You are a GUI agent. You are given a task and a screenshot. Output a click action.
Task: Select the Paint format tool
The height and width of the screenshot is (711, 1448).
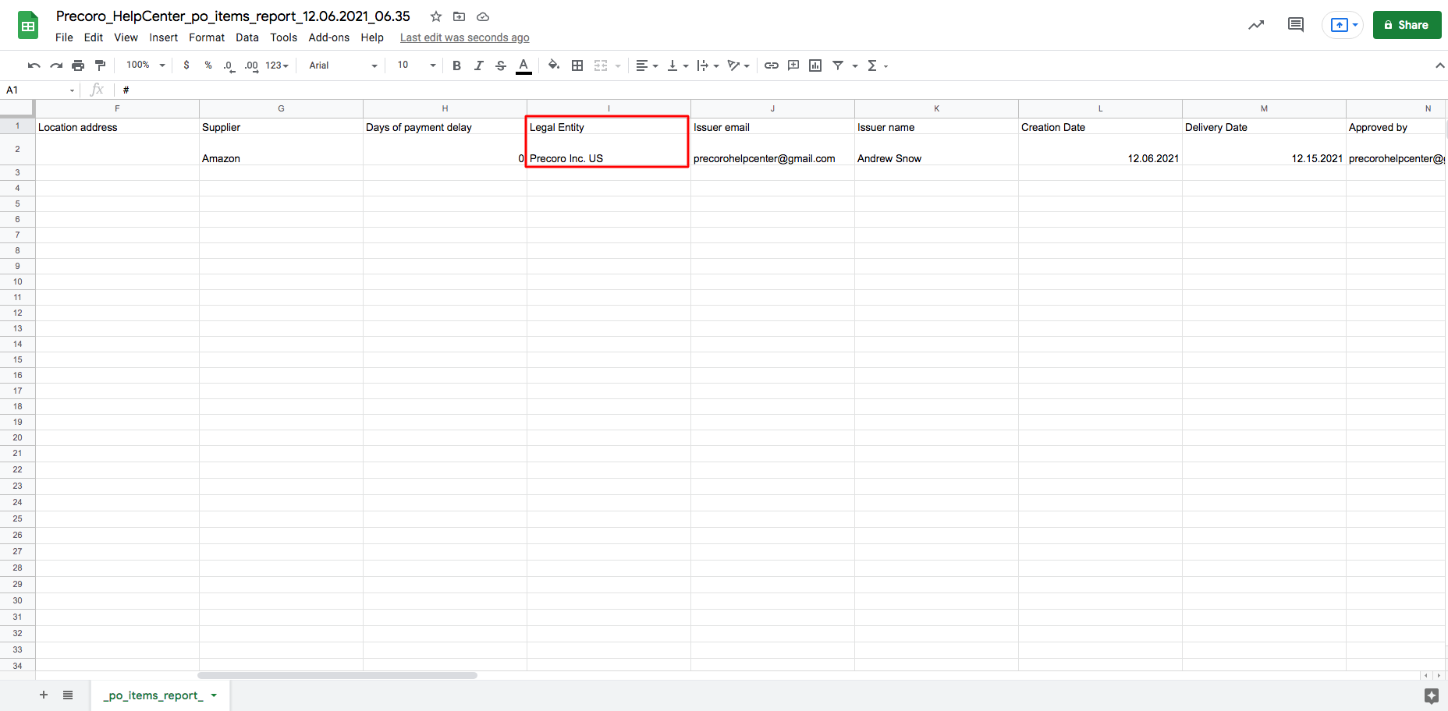click(x=100, y=65)
